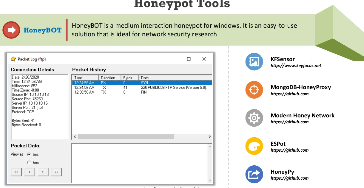
Task: Open the Modern Honey Network github link
Action: click(289, 122)
